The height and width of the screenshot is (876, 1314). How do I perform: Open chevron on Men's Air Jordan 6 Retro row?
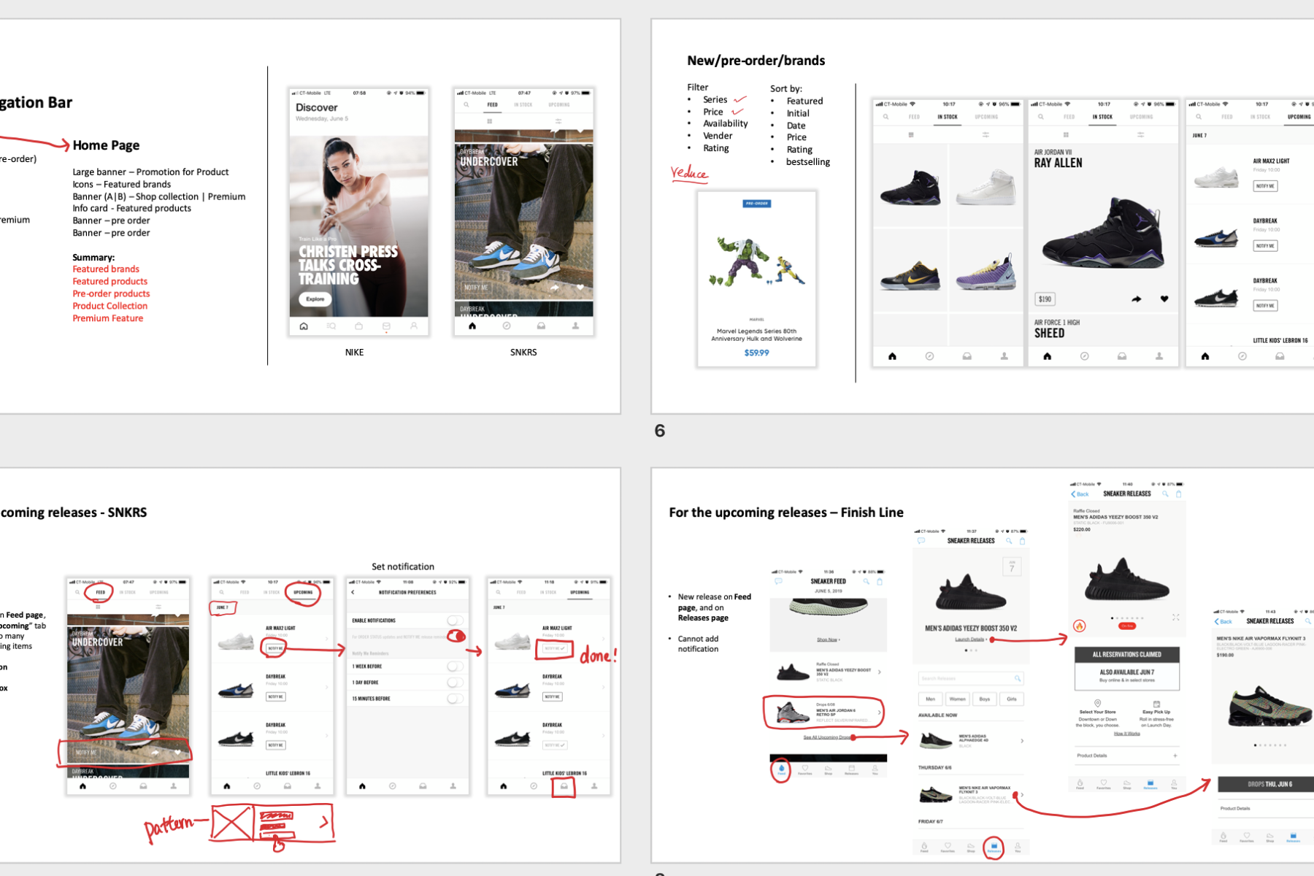(879, 712)
